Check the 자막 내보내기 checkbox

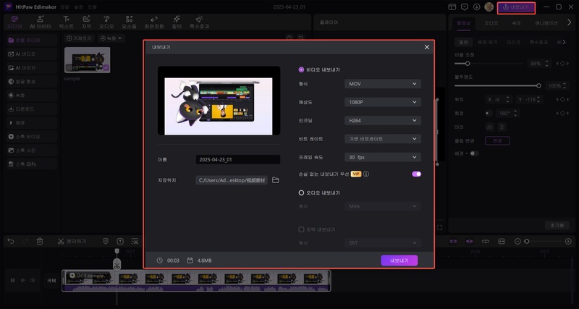point(301,229)
